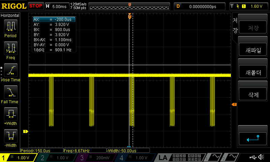Click the orange trigger level marker on right
Viewport: 270px width, 162px height.
click(234, 105)
